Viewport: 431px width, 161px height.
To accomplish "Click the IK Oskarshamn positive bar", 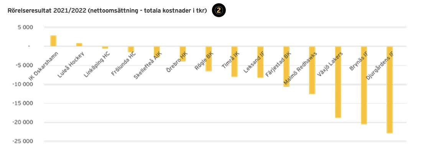I will tap(53, 41).
